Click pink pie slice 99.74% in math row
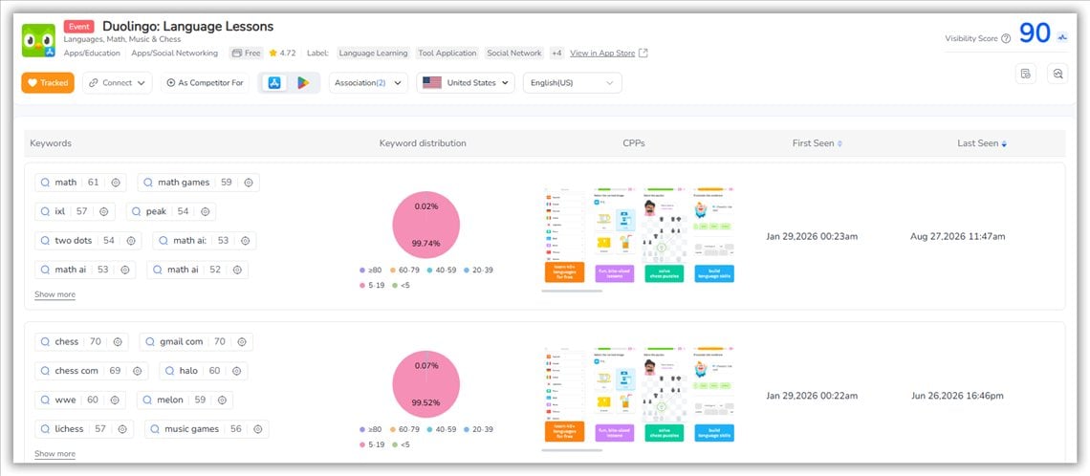This screenshot has width=1090, height=476. [426, 226]
